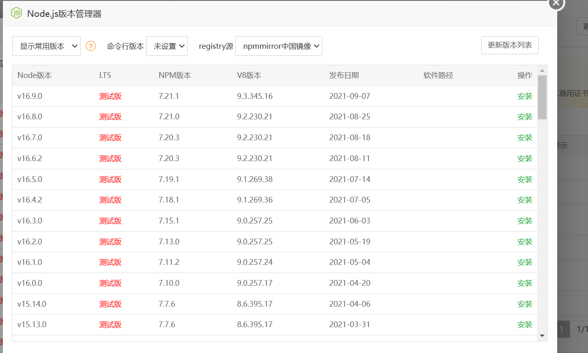The height and width of the screenshot is (353, 588).
Task: Open the registry源 npmmirror中国镜像 dropdown
Action: [x=279, y=46]
